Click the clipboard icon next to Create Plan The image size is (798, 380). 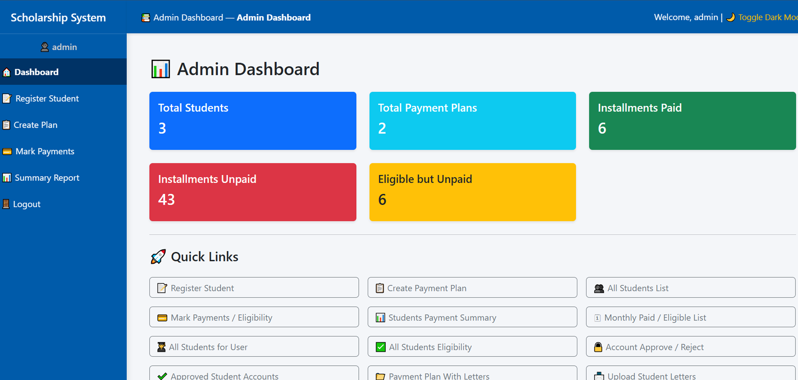tap(6, 125)
